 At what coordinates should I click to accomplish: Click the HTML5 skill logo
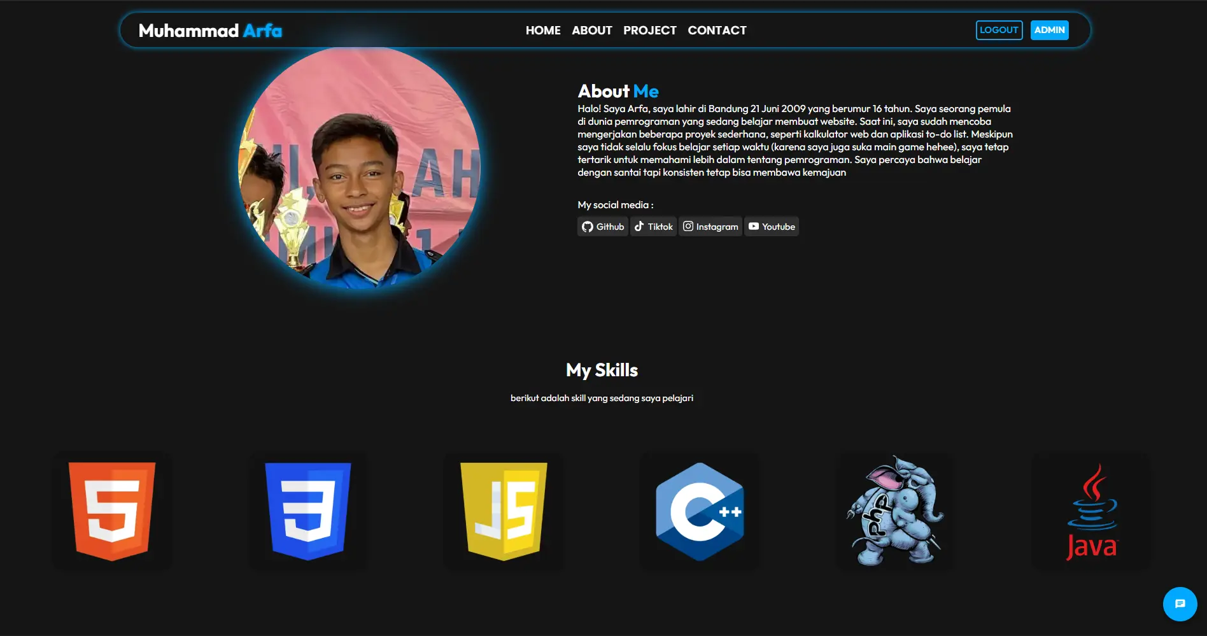click(112, 511)
